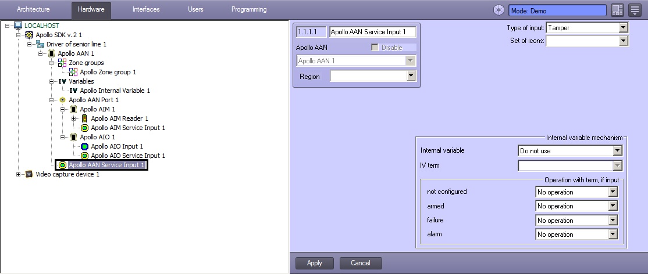648x274 pixels.
Task: Click the Apollo AIO Input 1 icon
Action: (x=84, y=146)
